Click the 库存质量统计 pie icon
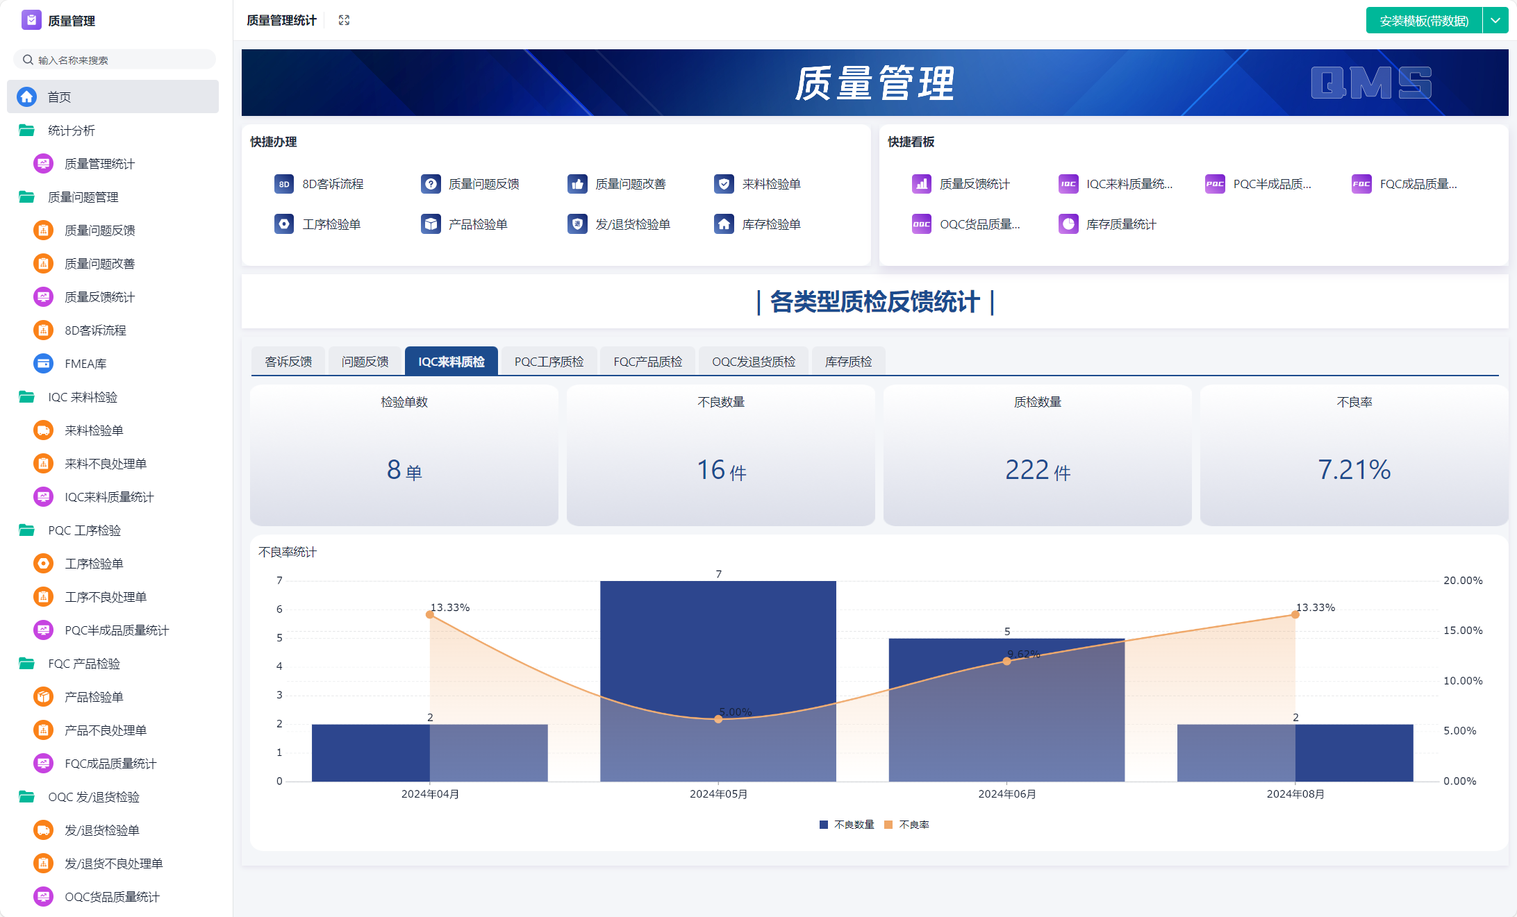Screen dimensions: 1517x917 tap(1068, 224)
